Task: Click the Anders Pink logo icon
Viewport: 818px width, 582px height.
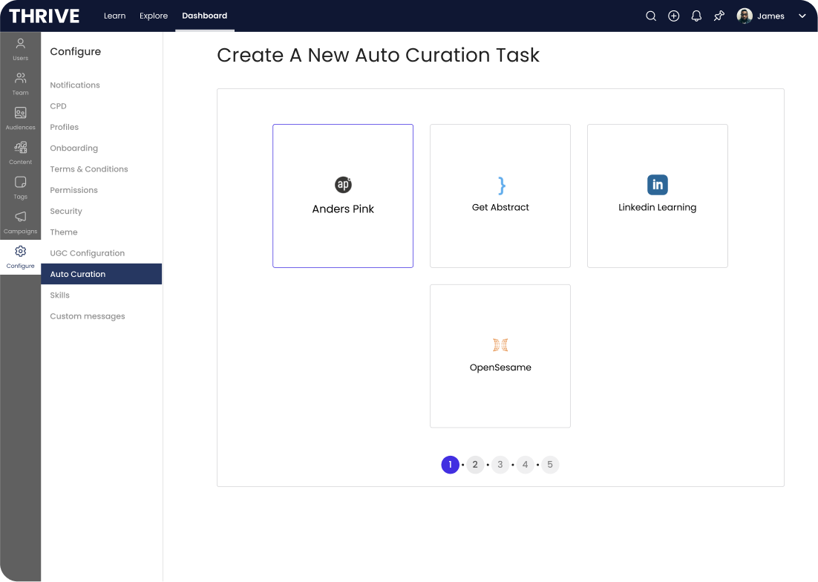Action: tap(343, 185)
